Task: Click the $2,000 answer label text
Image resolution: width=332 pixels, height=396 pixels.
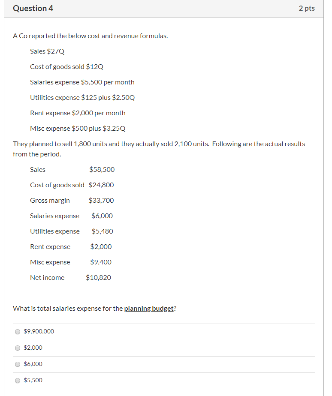Action: pyautogui.click(x=33, y=348)
